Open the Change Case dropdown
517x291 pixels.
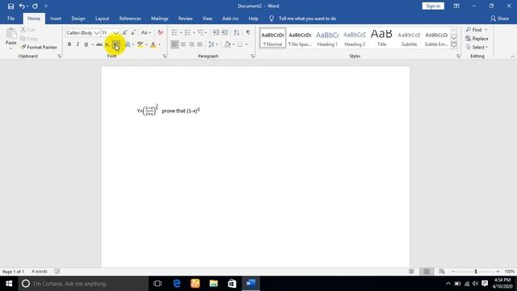145,32
